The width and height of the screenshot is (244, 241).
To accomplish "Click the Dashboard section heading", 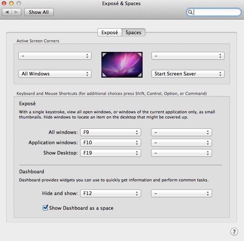I will click(x=32, y=171).
